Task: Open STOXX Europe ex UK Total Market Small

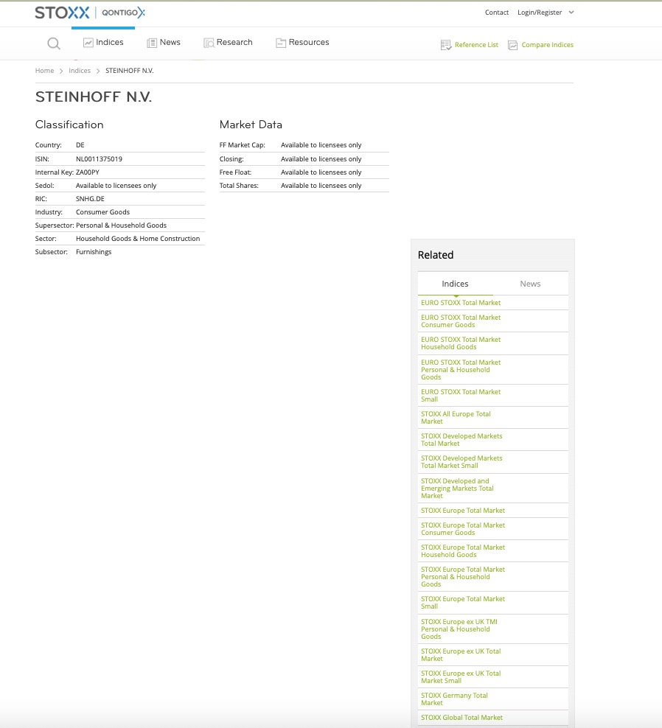Action: point(460,676)
